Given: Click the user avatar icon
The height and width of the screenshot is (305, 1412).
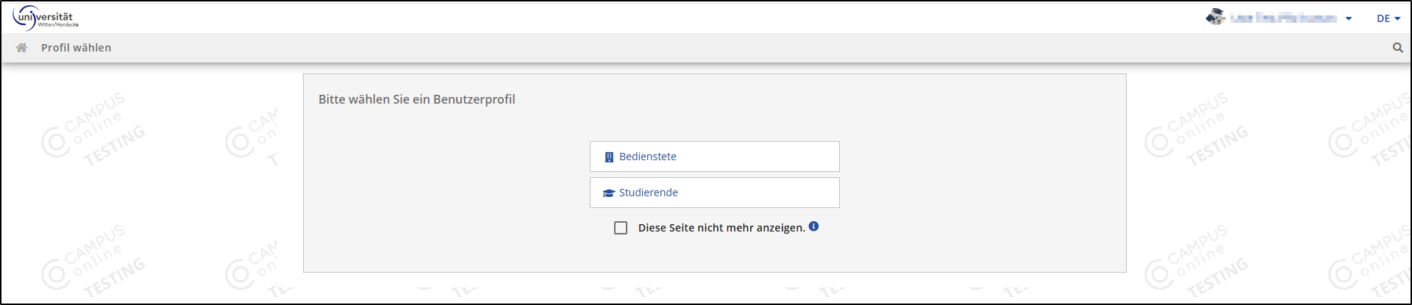Looking at the screenshot, I should click(x=1215, y=17).
